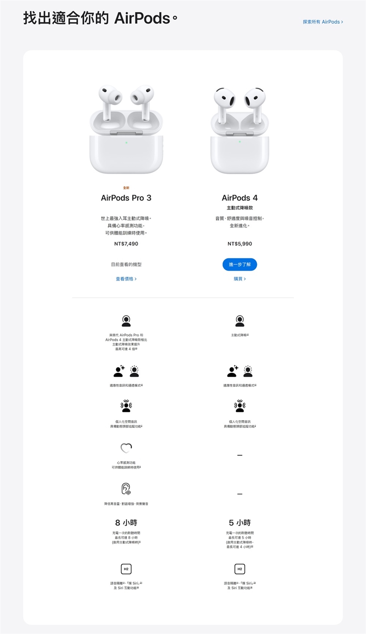Click the AirPods Pro 3 product title

tap(126, 198)
